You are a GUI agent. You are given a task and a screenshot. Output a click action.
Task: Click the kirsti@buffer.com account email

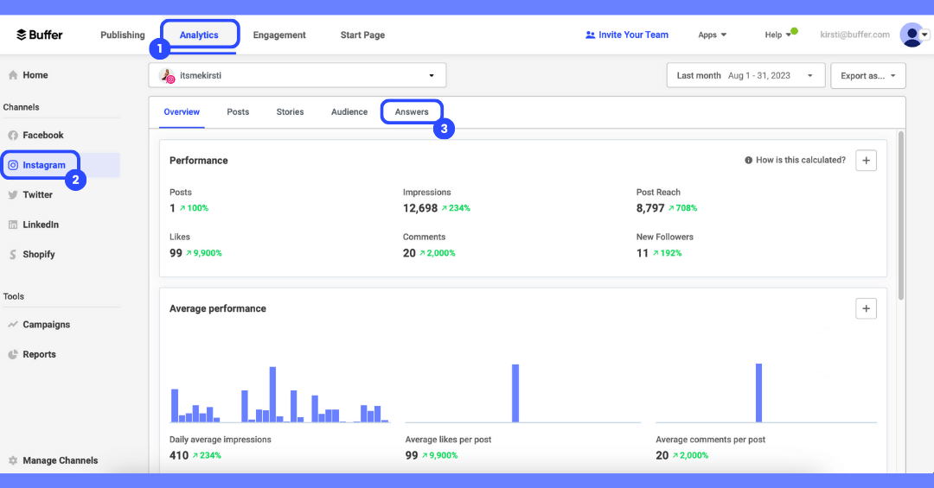coord(854,35)
